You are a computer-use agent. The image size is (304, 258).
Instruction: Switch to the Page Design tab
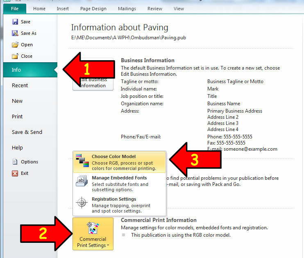click(93, 9)
